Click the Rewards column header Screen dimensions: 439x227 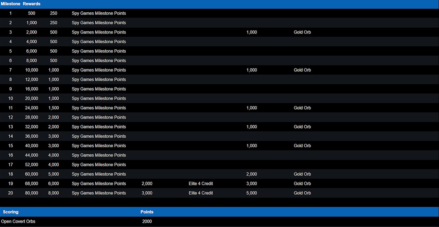point(32,4)
